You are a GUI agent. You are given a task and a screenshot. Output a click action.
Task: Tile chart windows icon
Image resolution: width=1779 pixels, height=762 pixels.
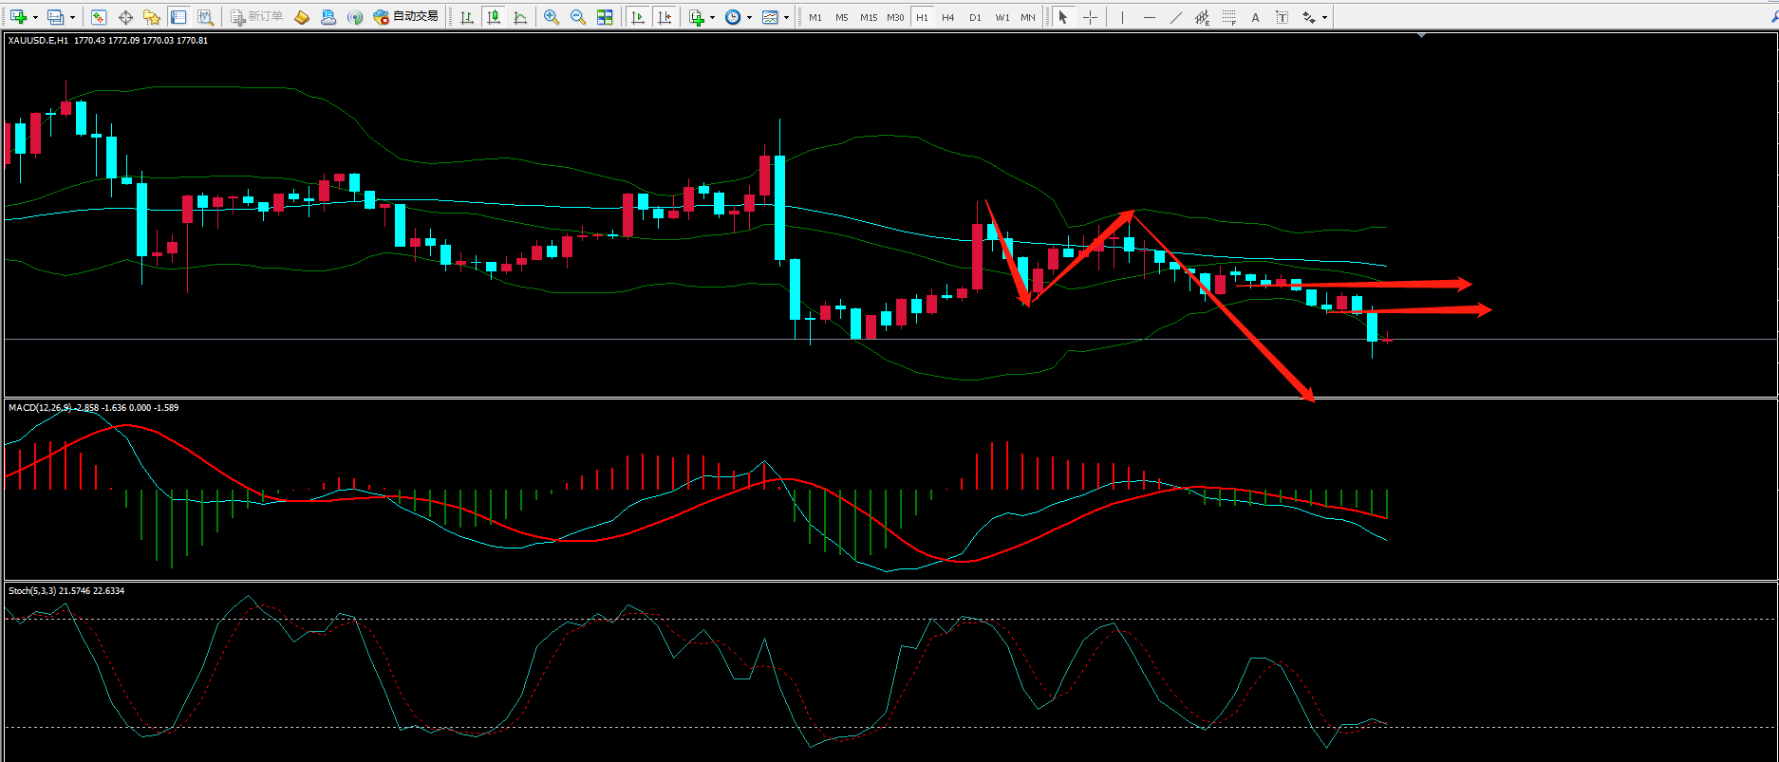605,17
